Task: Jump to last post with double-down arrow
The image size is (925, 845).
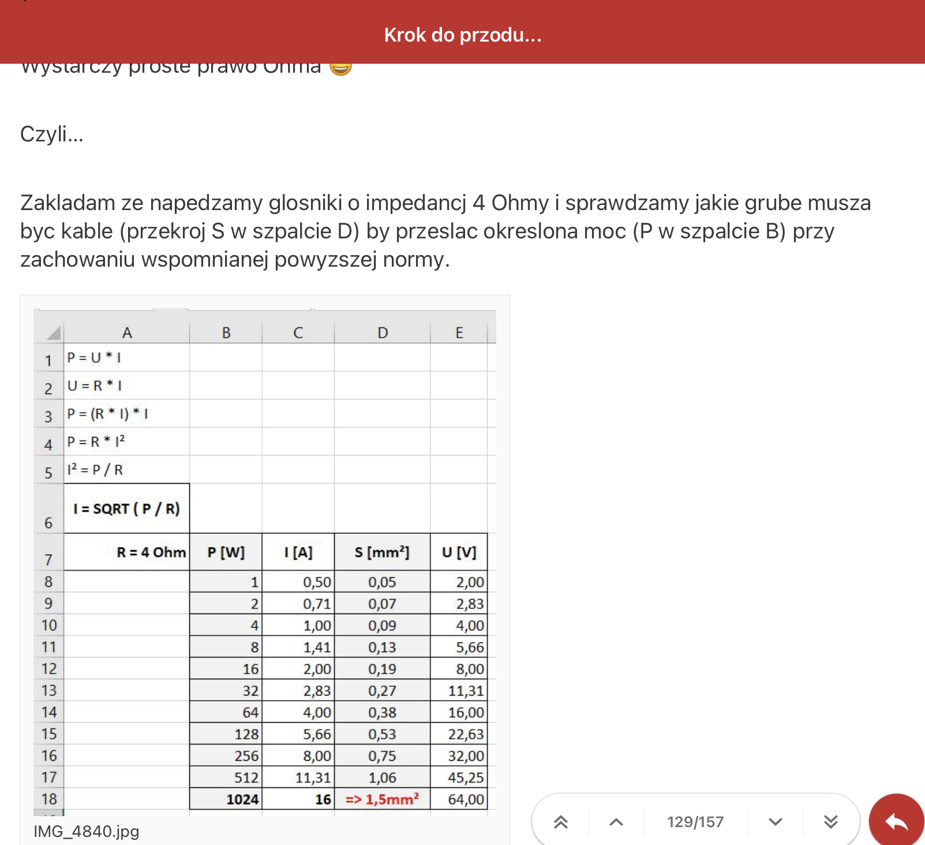Action: [x=831, y=822]
